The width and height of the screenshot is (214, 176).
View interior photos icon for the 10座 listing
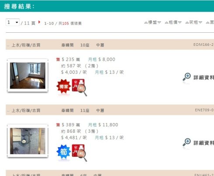click(79, 87)
